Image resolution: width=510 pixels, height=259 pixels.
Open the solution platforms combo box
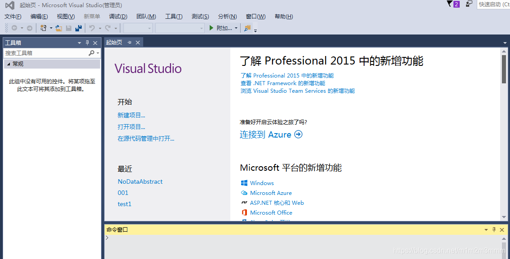pyautogui.click(x=180, y=28)
